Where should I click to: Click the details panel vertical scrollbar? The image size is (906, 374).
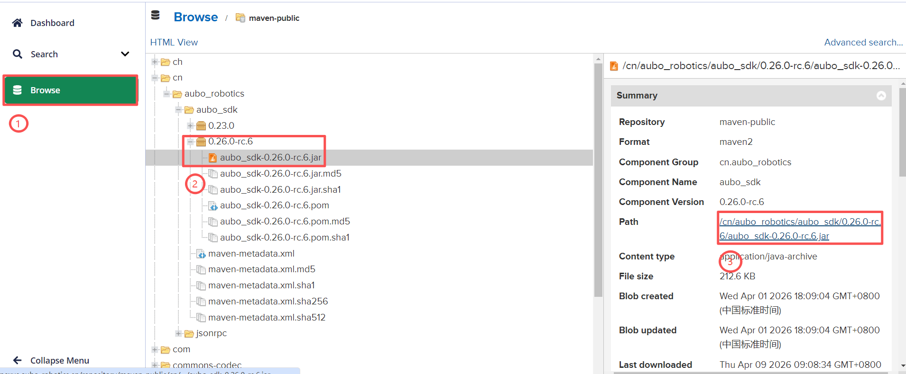pos(902,132)
